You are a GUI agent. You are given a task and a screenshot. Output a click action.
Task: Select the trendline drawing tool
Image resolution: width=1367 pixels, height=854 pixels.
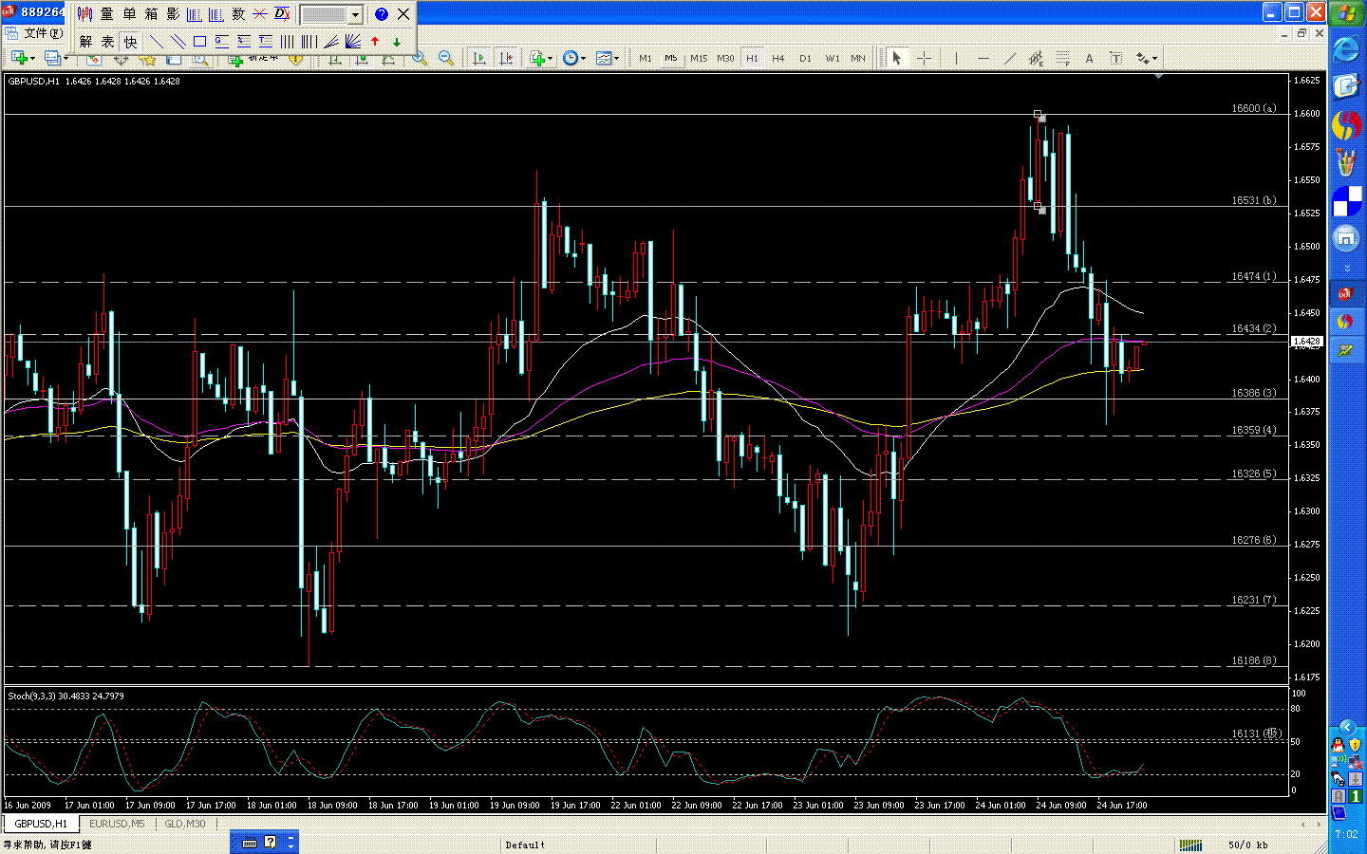point(1009,58)
